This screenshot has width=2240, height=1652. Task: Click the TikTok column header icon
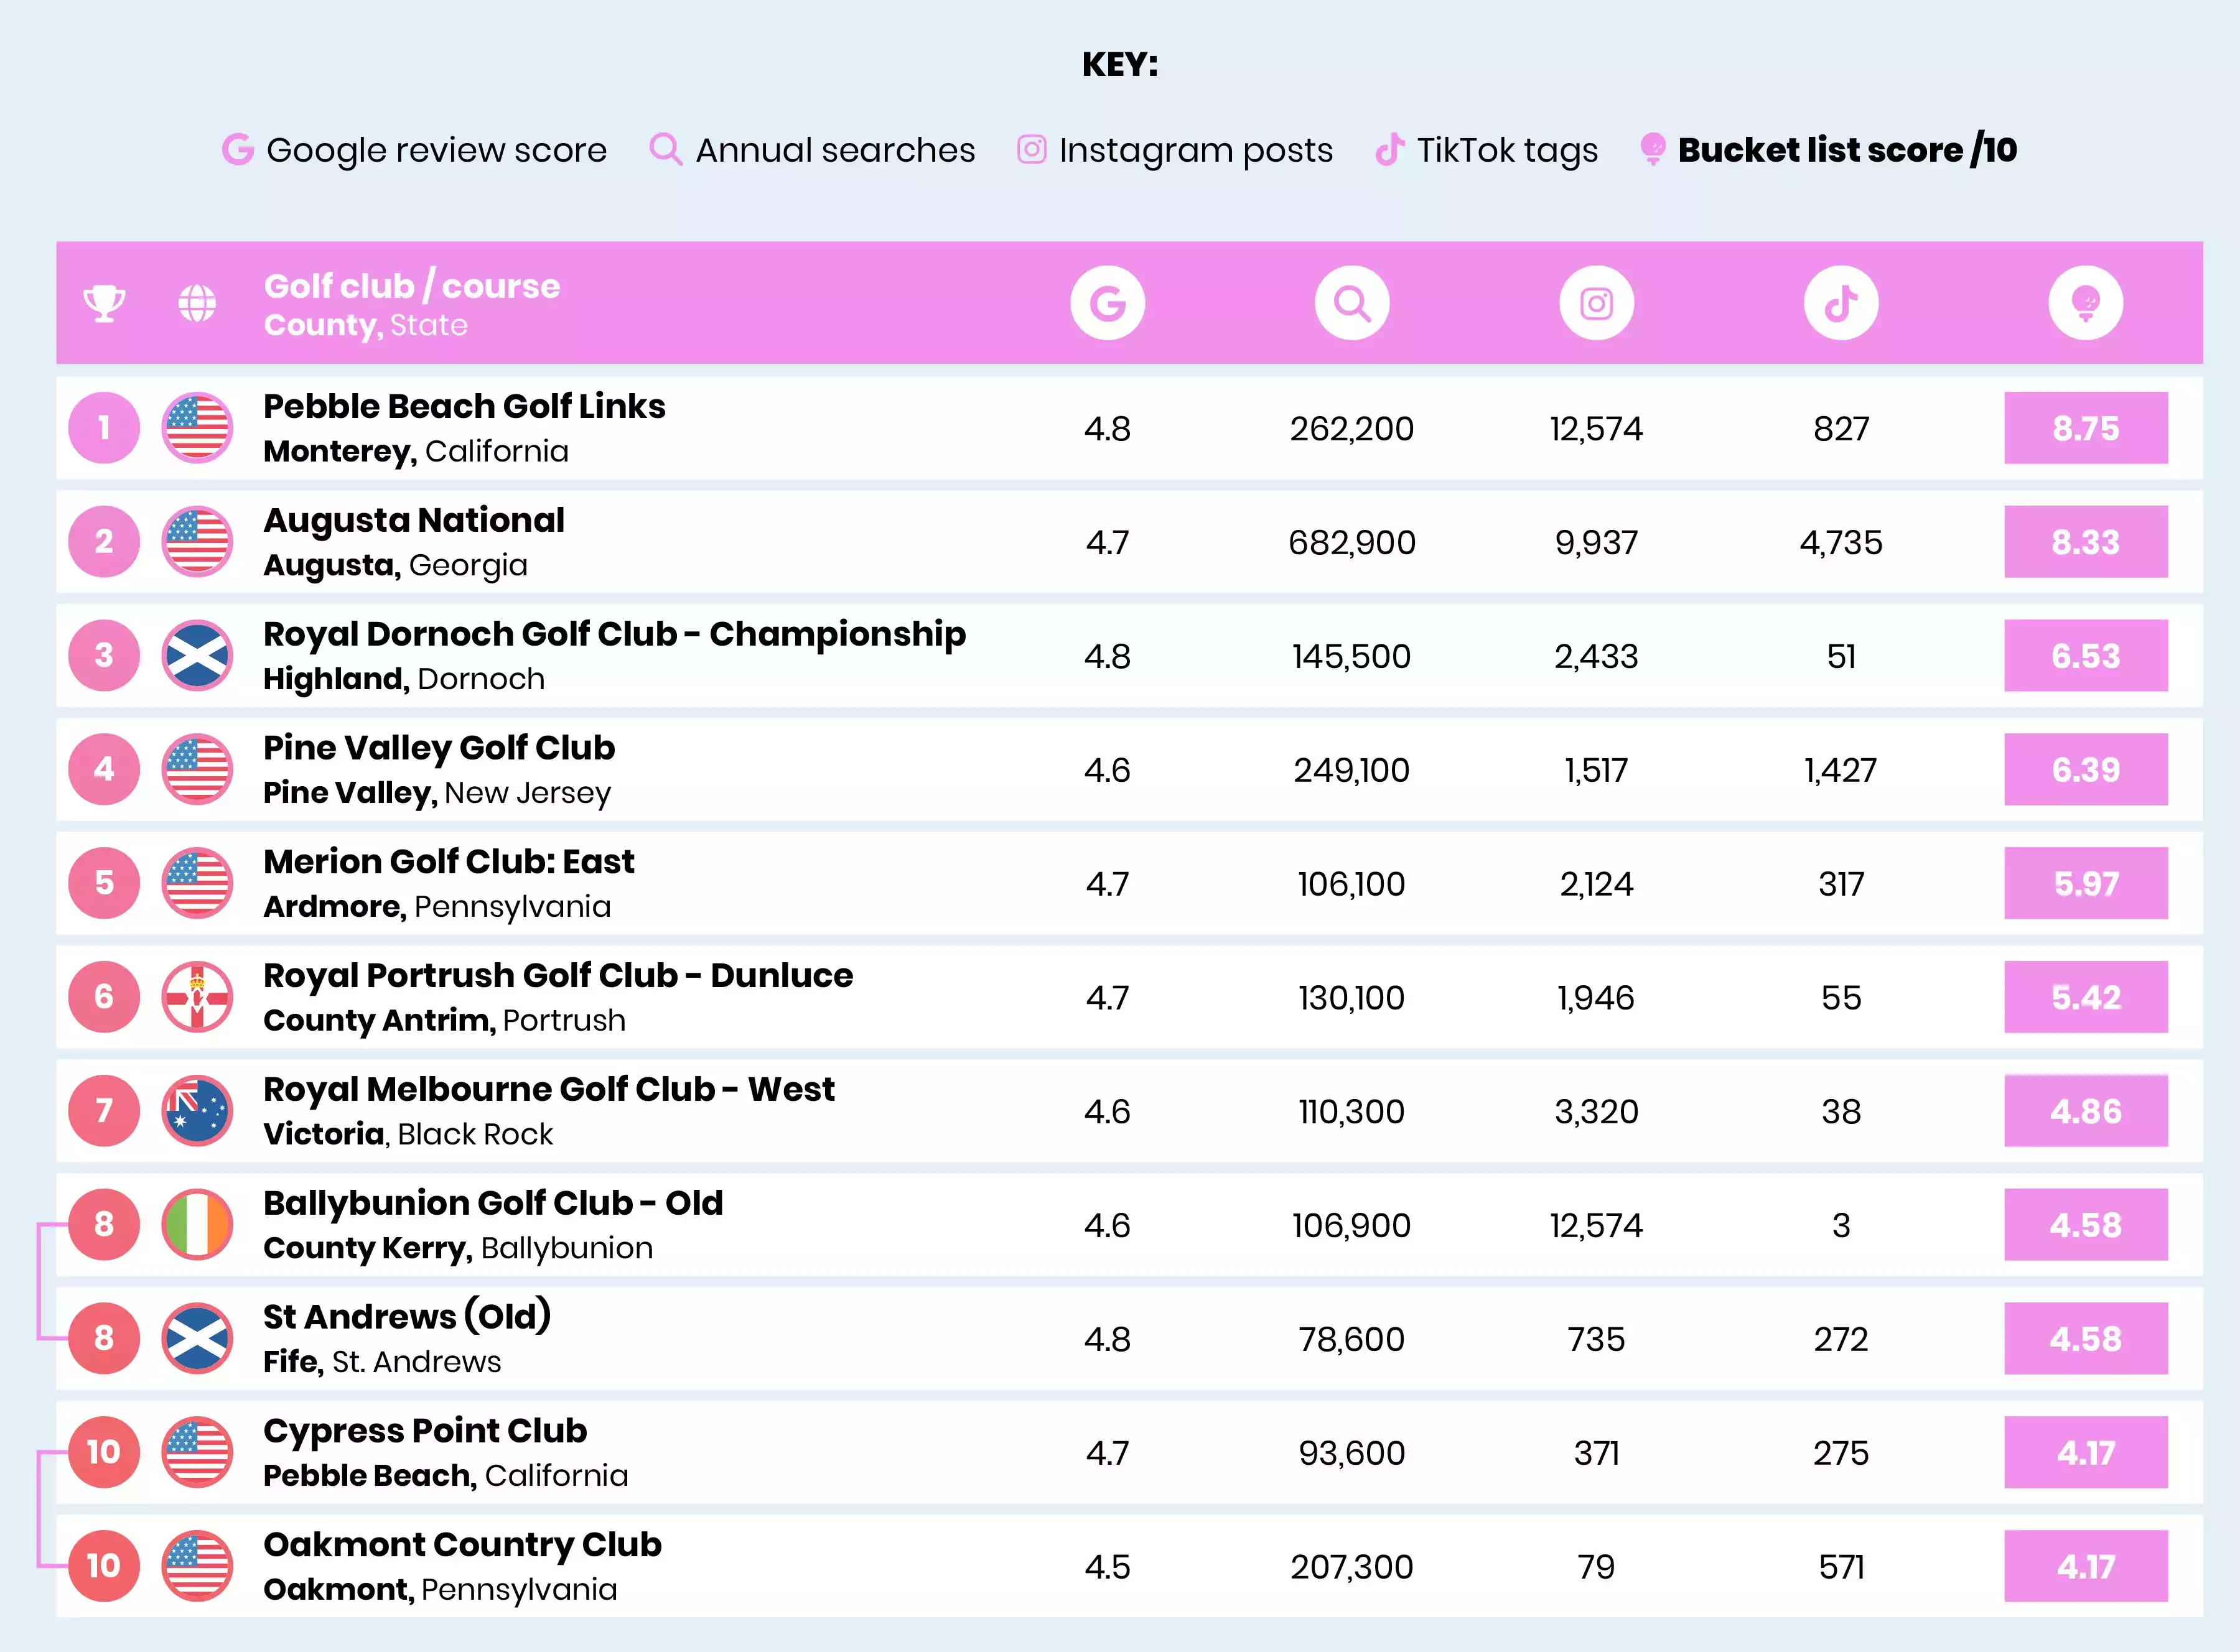tap(1841, 303)
